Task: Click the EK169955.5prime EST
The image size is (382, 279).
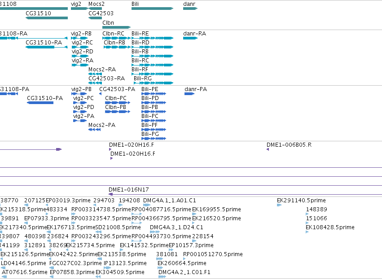Action: click(193, 214)
